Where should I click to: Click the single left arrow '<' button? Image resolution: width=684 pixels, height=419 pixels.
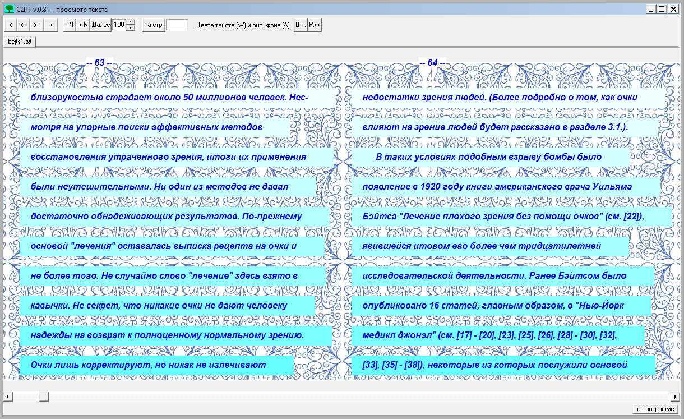pos(10,25)
